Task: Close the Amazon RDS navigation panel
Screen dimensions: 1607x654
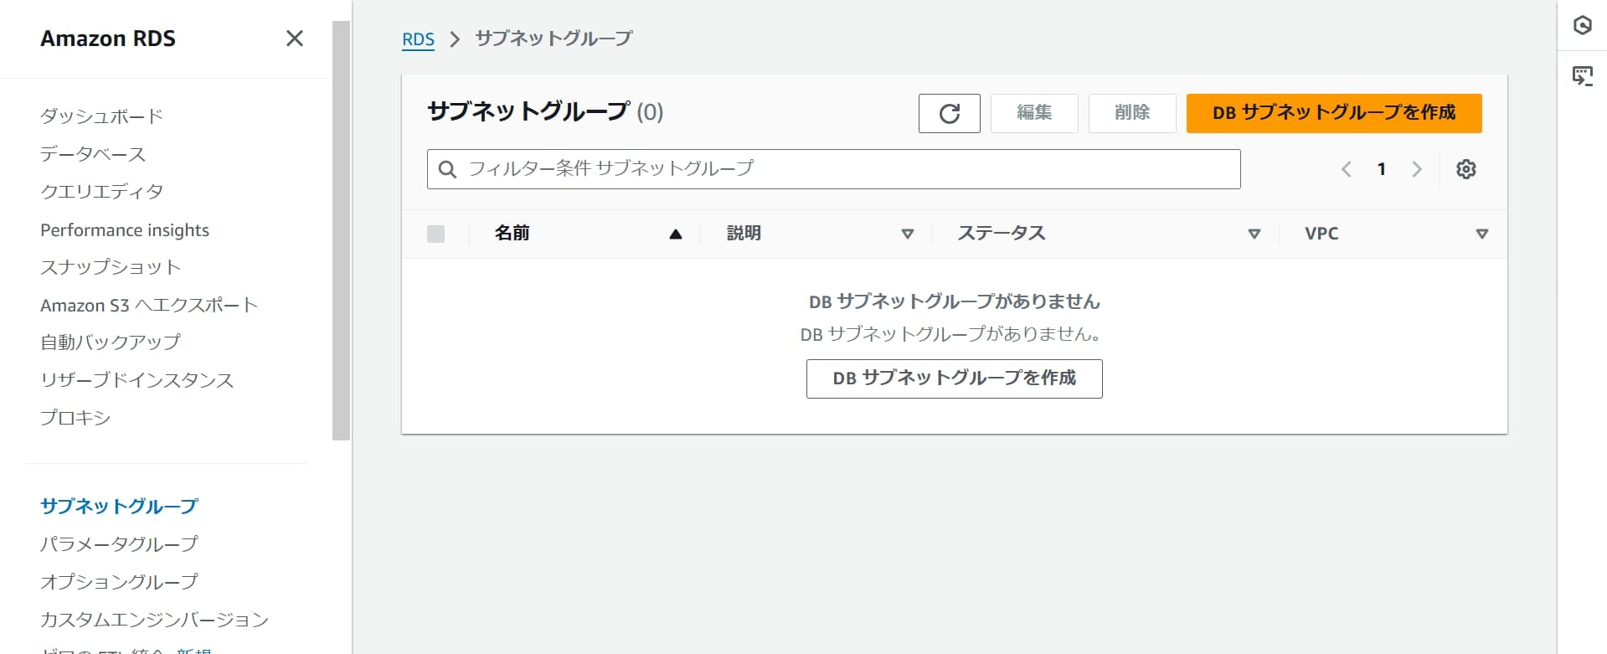Action: (294, 39)
